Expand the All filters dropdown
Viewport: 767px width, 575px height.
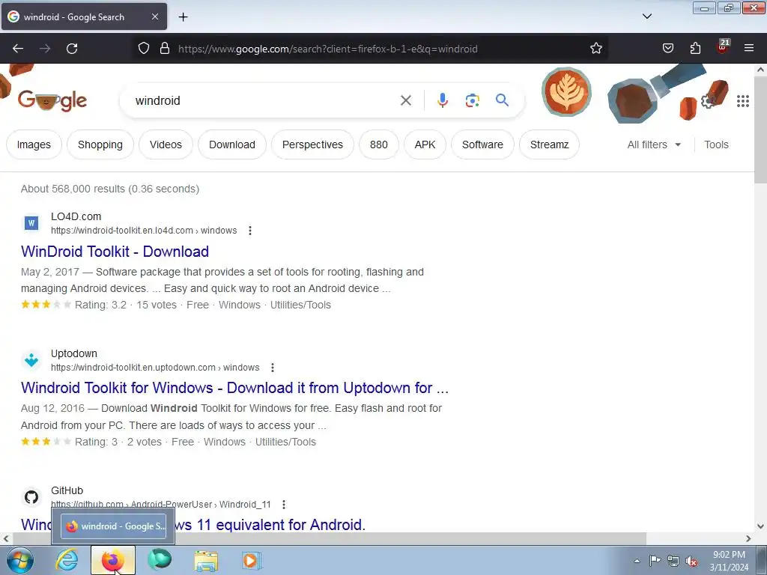[654, 144]
